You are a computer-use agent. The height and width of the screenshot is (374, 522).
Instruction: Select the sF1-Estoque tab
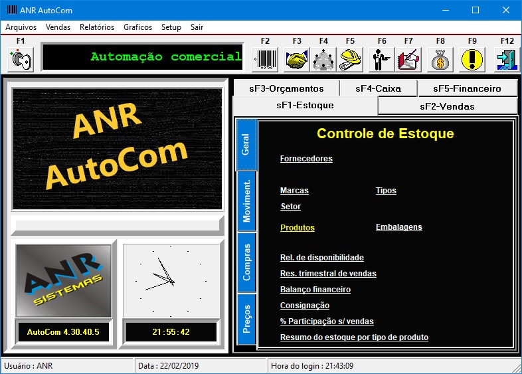point(305,106)
